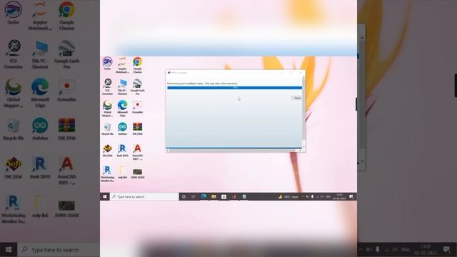Click the Start button on the blurred outer taskbar
The width and height of the screenshot is (457, 257).
[x=9, y=250]
